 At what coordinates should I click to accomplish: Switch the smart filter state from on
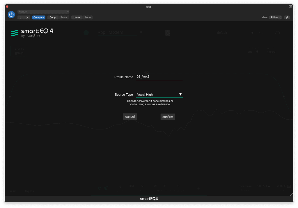pyautogui.click(x=250, y=51)
